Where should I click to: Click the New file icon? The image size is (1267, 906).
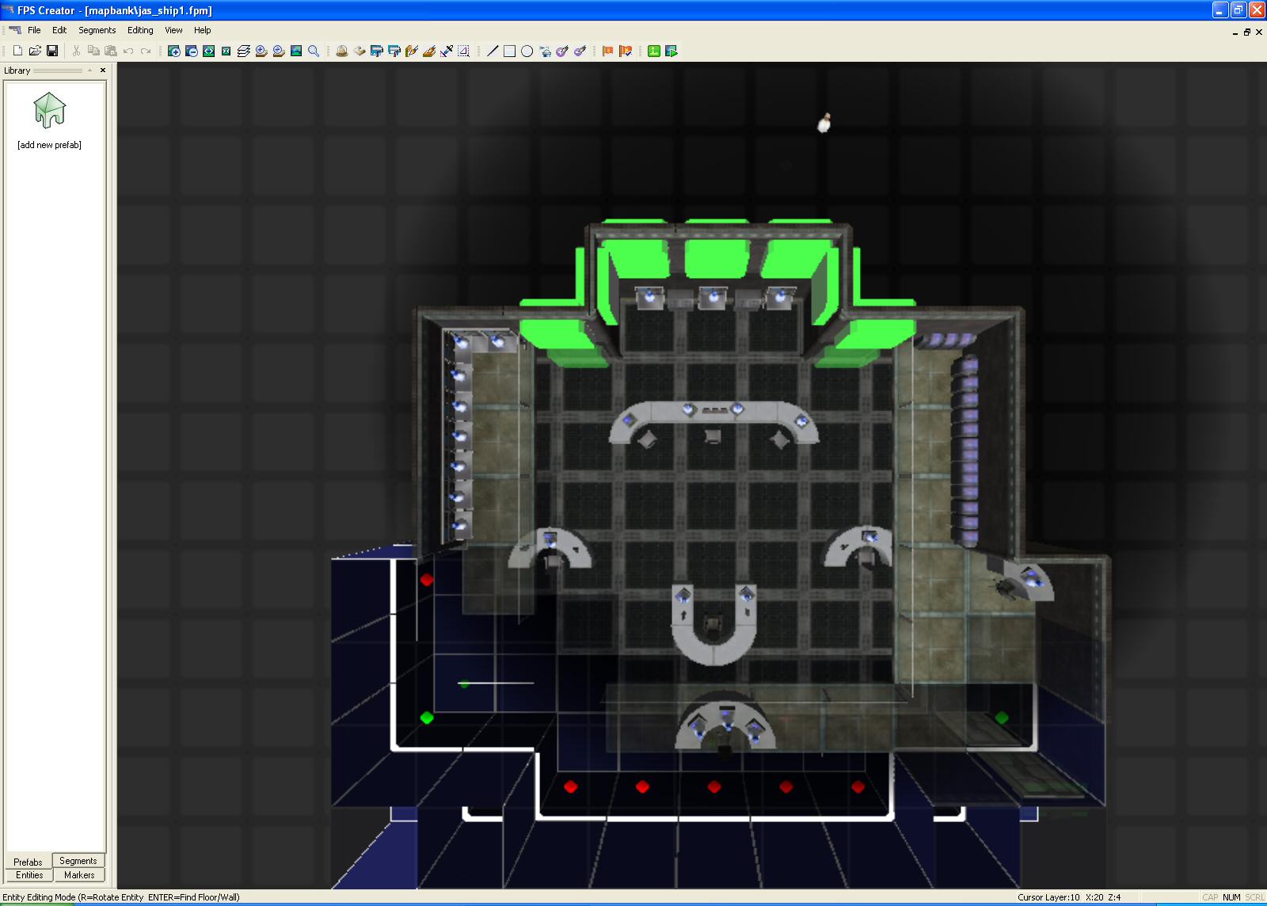17,51
